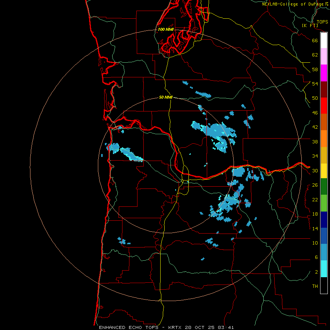The width and height of the screenshot is (330, 330).
Task: Click the "[K FT]" units label
Action: pyautogui.click(x=310, y=26)
